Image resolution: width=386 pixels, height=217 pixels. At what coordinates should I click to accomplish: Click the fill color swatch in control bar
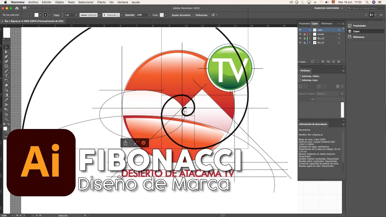[36, 15]
